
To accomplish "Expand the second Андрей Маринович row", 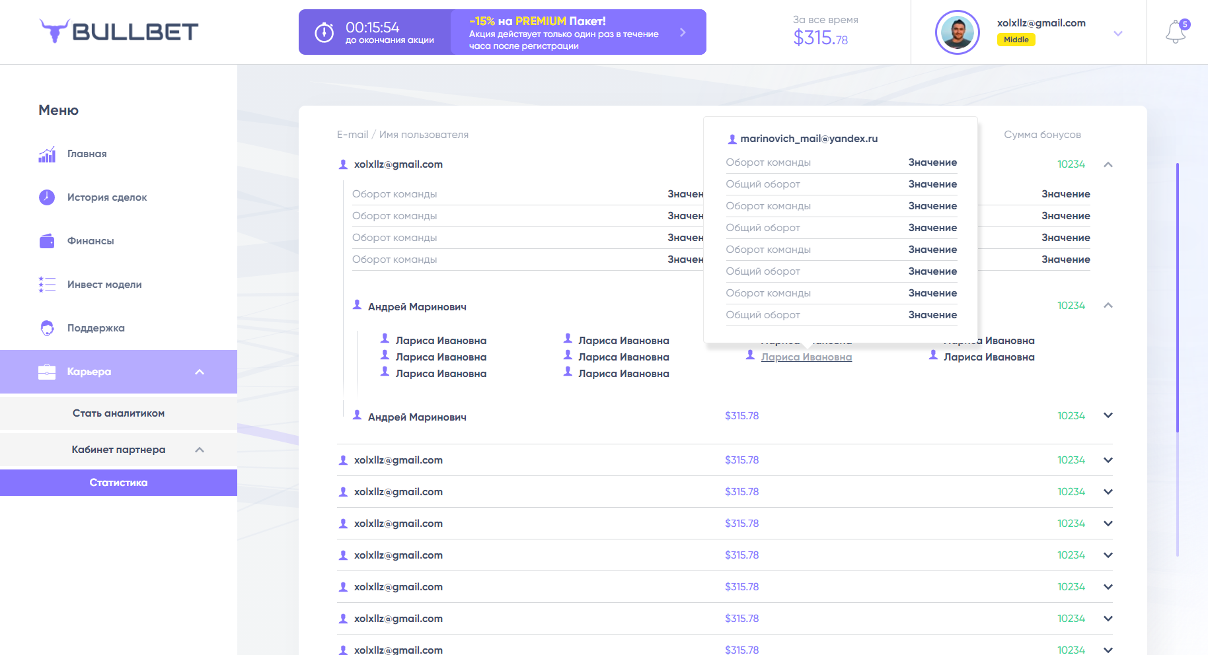I will [x=1108, y=415].
